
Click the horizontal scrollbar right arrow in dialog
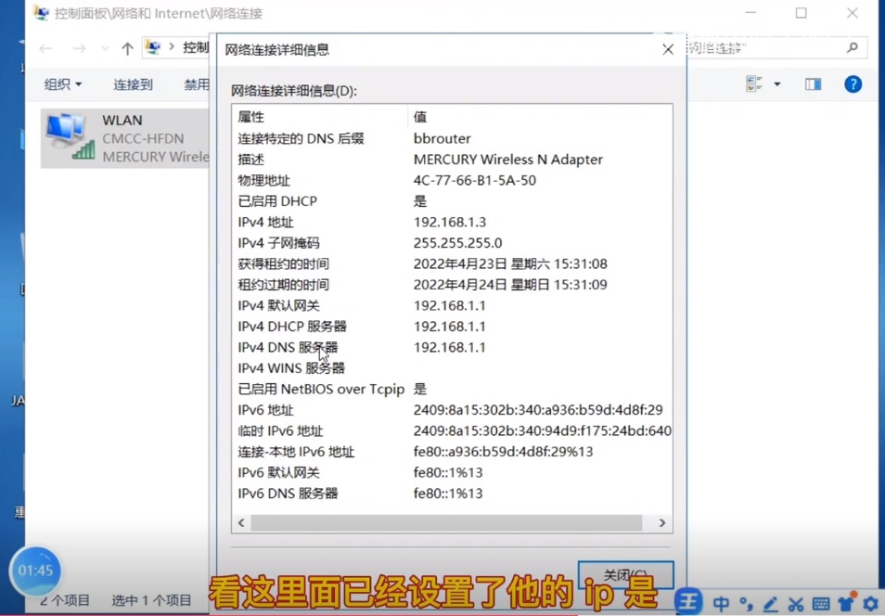(x=661, y=522)
